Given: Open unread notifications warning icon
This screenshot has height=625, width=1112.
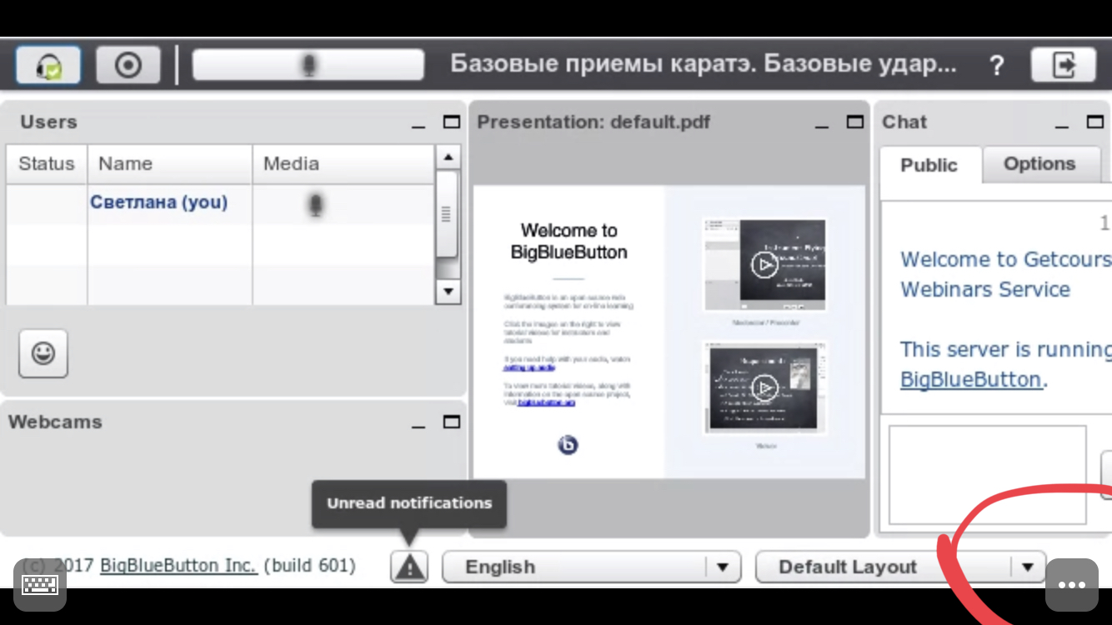Looking at the screenshot, I should (x=408, y=567).
